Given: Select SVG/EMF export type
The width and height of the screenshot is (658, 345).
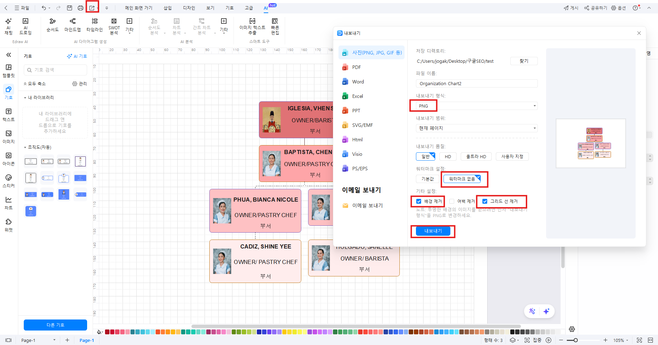Looking at the screenshot, I should (372, 125).
